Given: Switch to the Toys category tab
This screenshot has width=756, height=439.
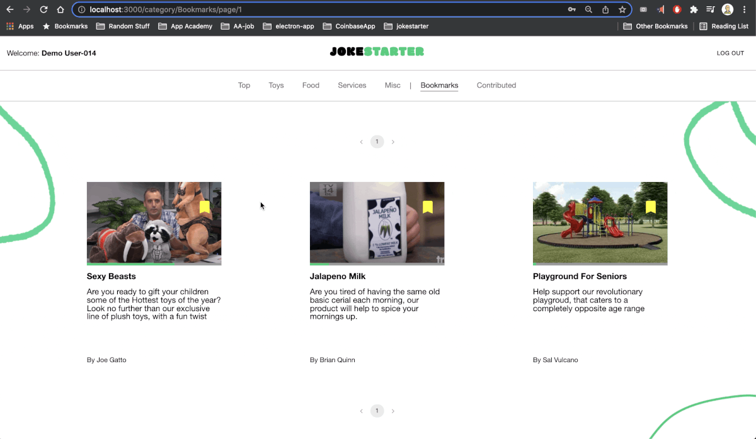Looking at the screenshot, I should pyautogui.click(x=276, y=86).
